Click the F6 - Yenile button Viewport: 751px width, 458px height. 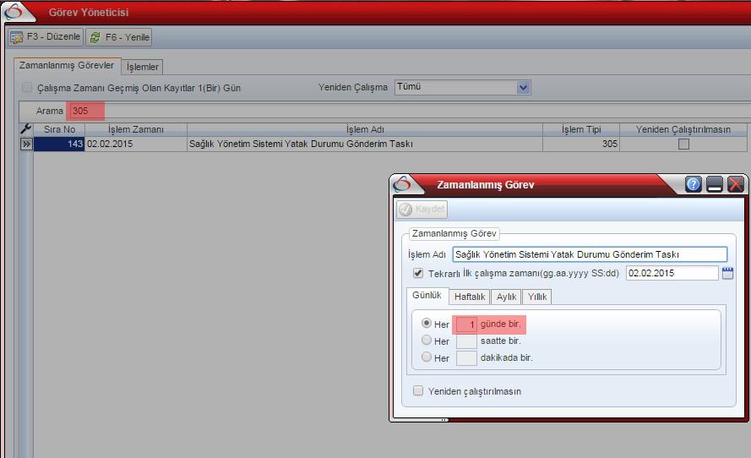(x=119, y=37)
